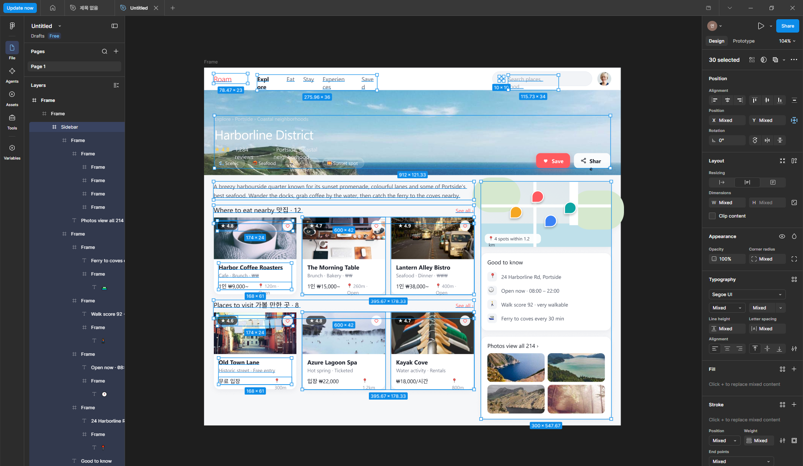Set text vertical align middle
This screenshot has height=466, width=803.
[767, 349]
